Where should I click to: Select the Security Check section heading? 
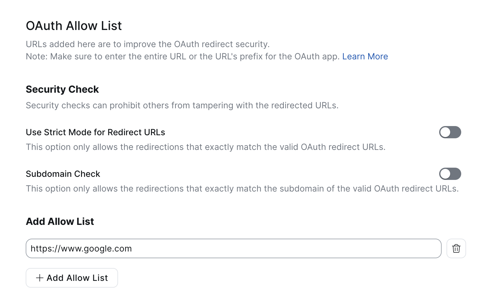[62, 89]
